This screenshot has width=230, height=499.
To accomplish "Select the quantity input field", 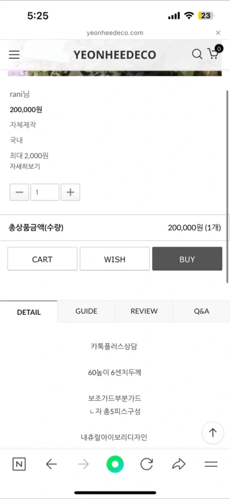I will (45, 192).
